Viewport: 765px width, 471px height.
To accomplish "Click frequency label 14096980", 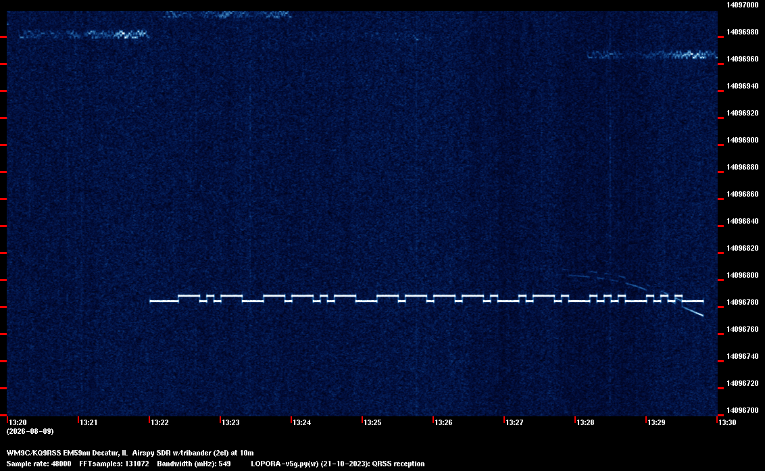I will [743, 32].
